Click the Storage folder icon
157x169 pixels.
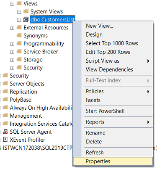(x=19, y=59)
